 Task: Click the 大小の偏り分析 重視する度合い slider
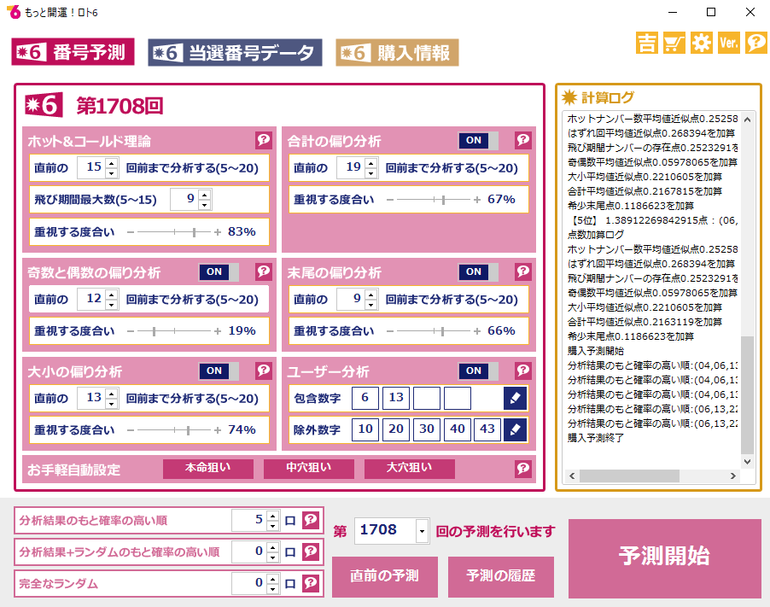[x=173, y=429]
